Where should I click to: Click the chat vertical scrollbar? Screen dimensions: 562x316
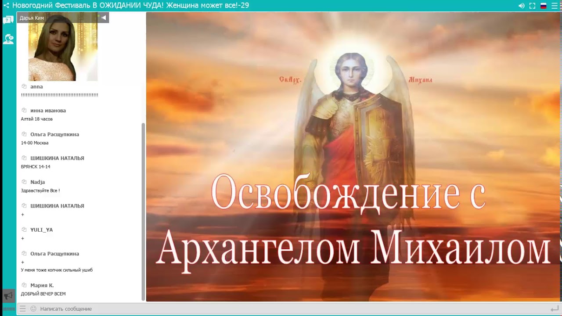point(143,212)
